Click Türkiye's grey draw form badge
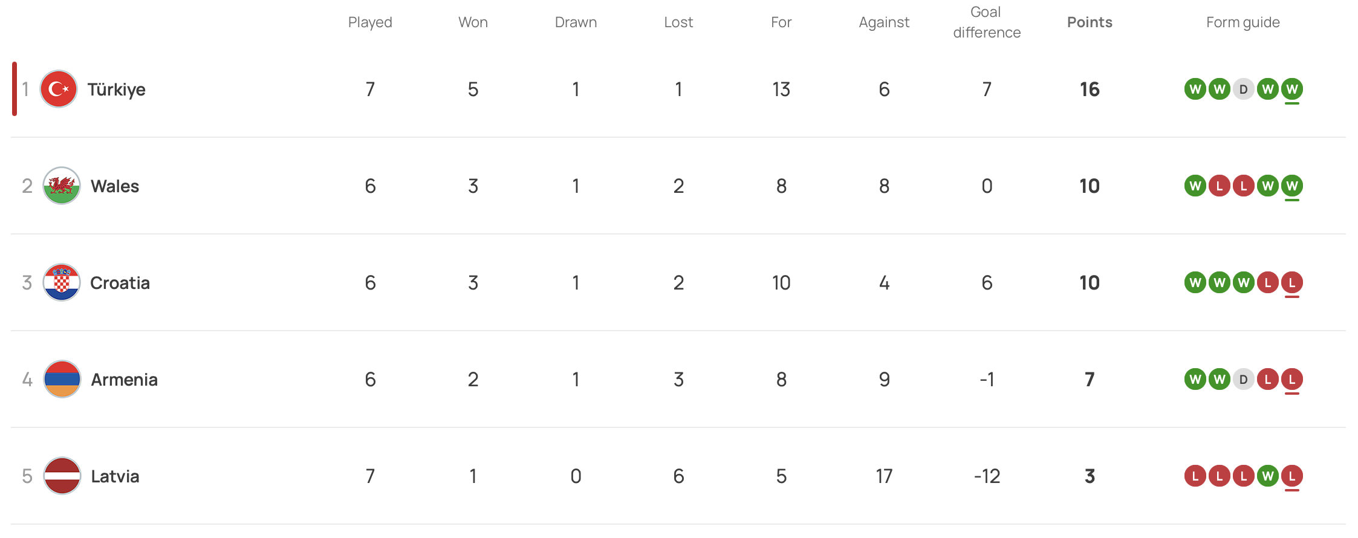This screenshot has width=1358, height=538. pos(1243,89)
